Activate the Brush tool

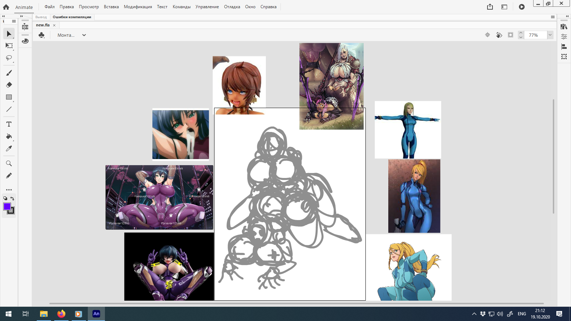point(9,73)
